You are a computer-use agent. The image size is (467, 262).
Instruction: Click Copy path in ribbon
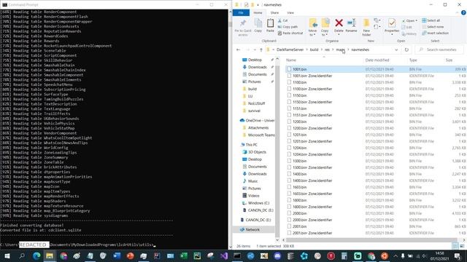pyautogui.click(x=287, y=27)
